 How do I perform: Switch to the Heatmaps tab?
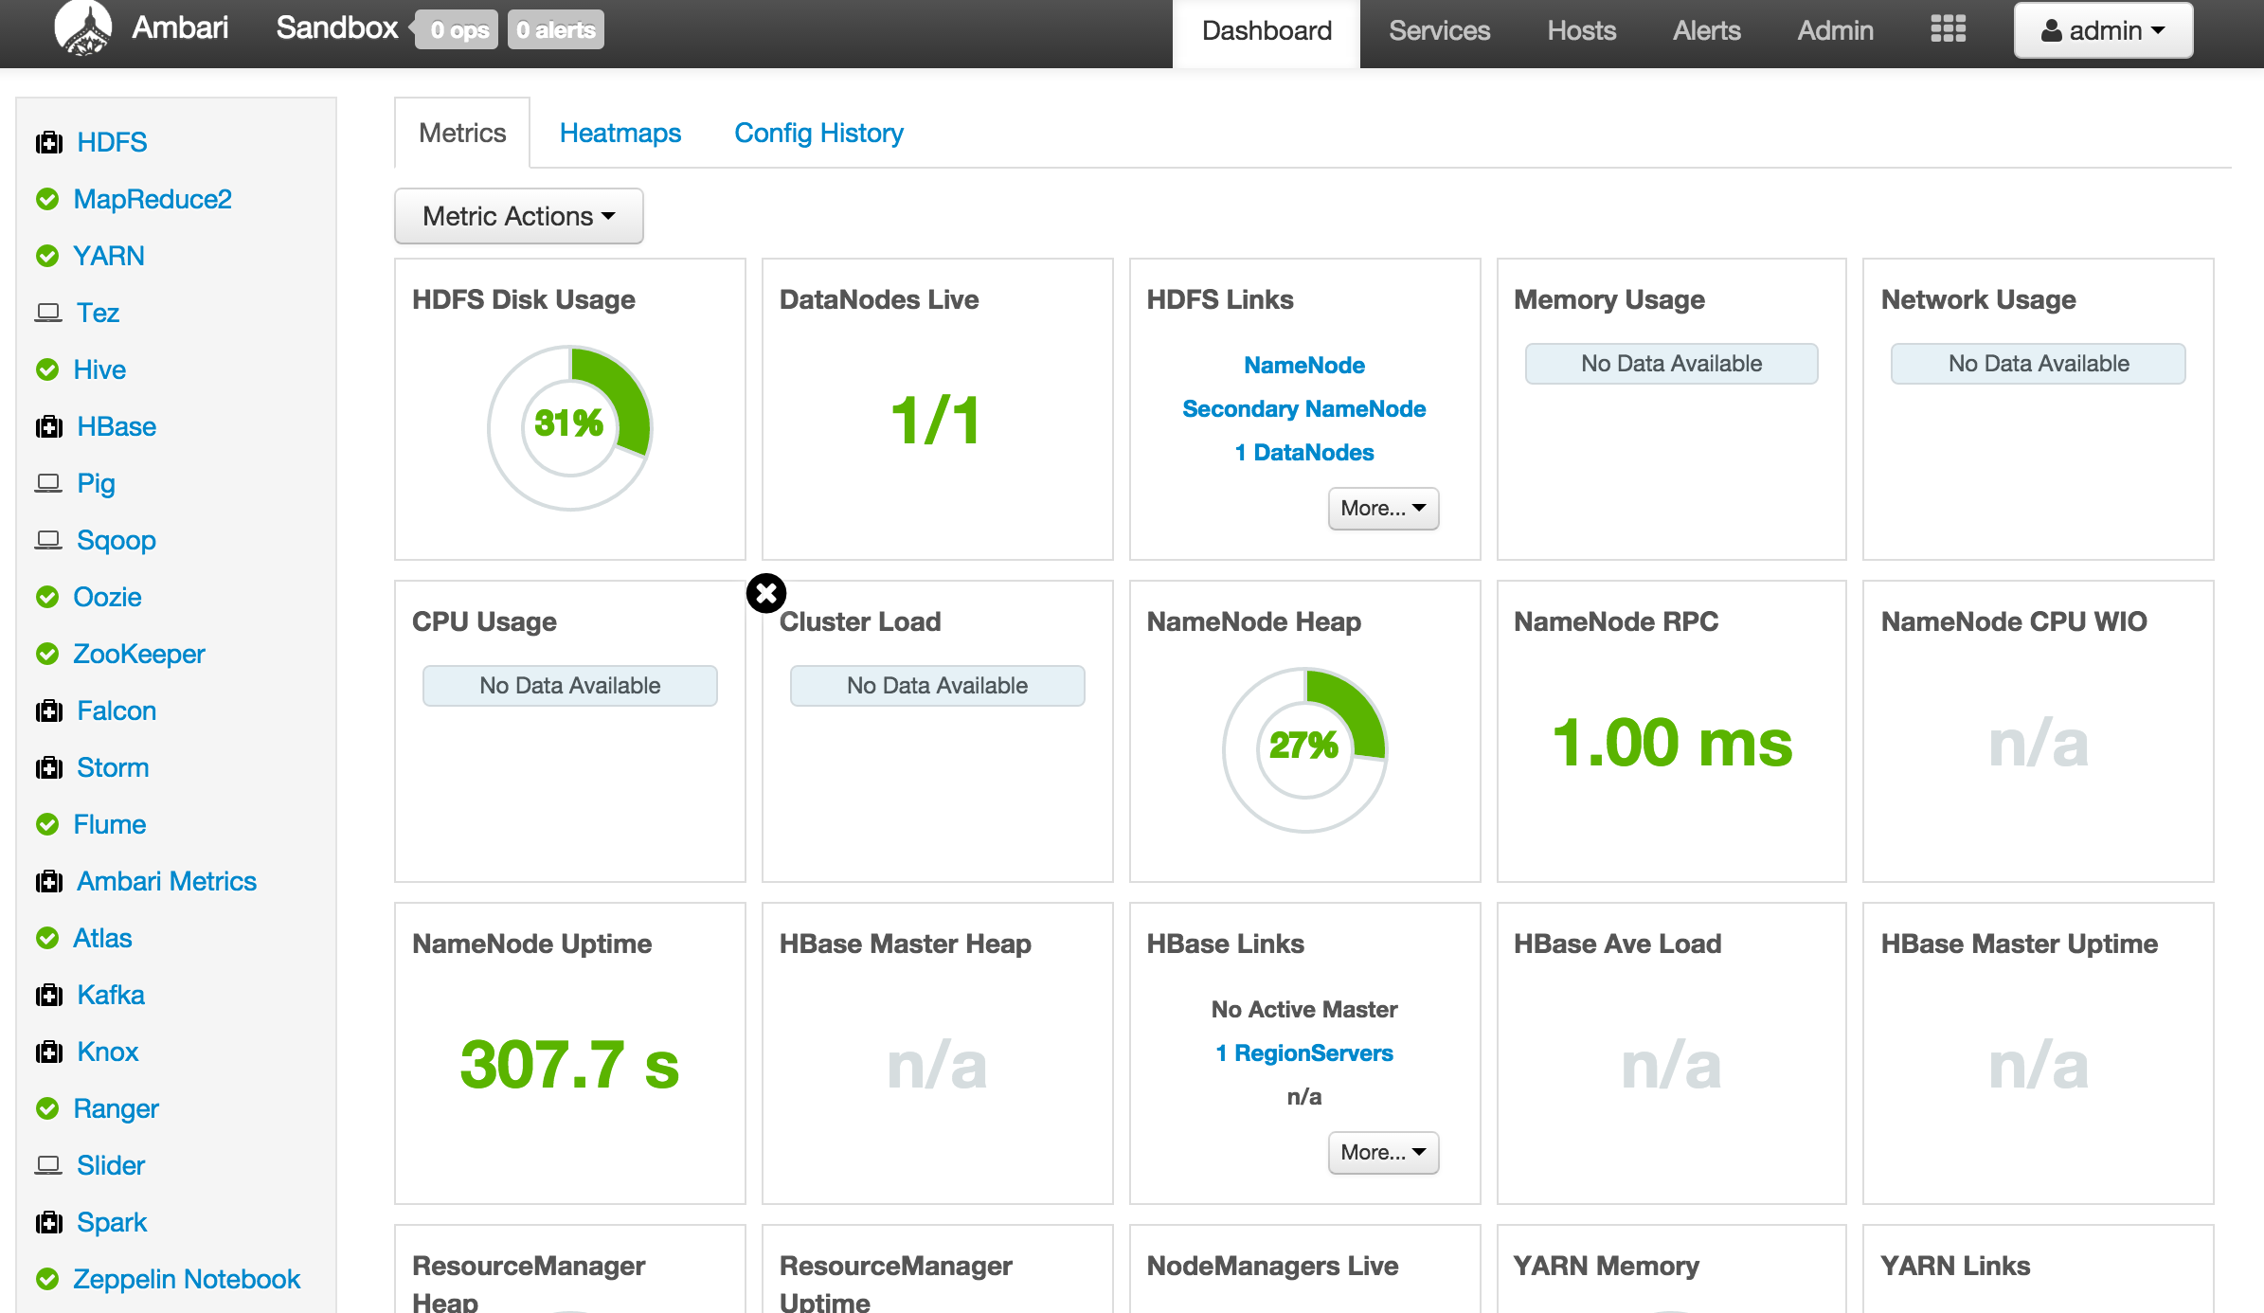tap(620, 133)
